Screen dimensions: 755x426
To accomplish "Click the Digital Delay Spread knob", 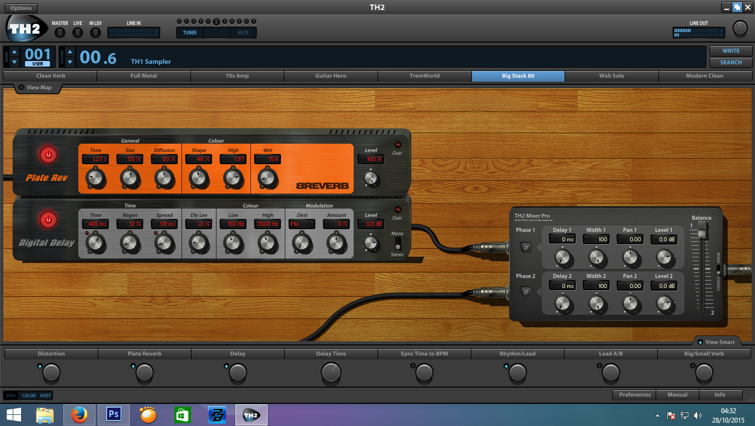I will [164, 242].
